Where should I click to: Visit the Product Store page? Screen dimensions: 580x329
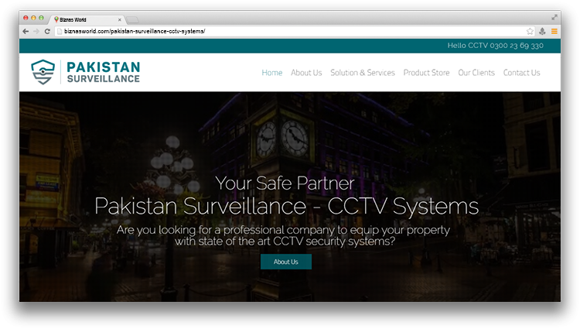point(426,73)
